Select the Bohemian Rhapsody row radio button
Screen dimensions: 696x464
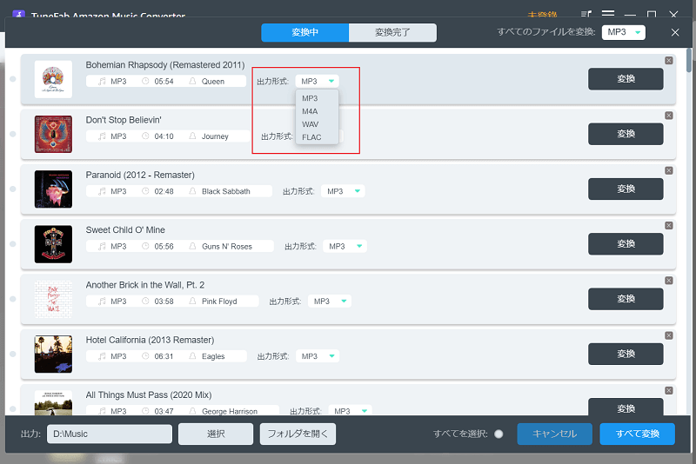(13, 79)
